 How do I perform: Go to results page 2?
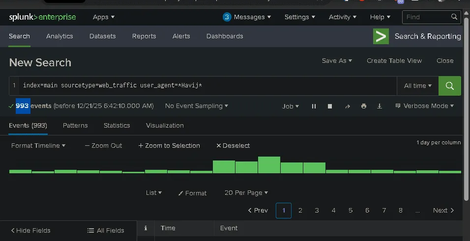[300, 211]
